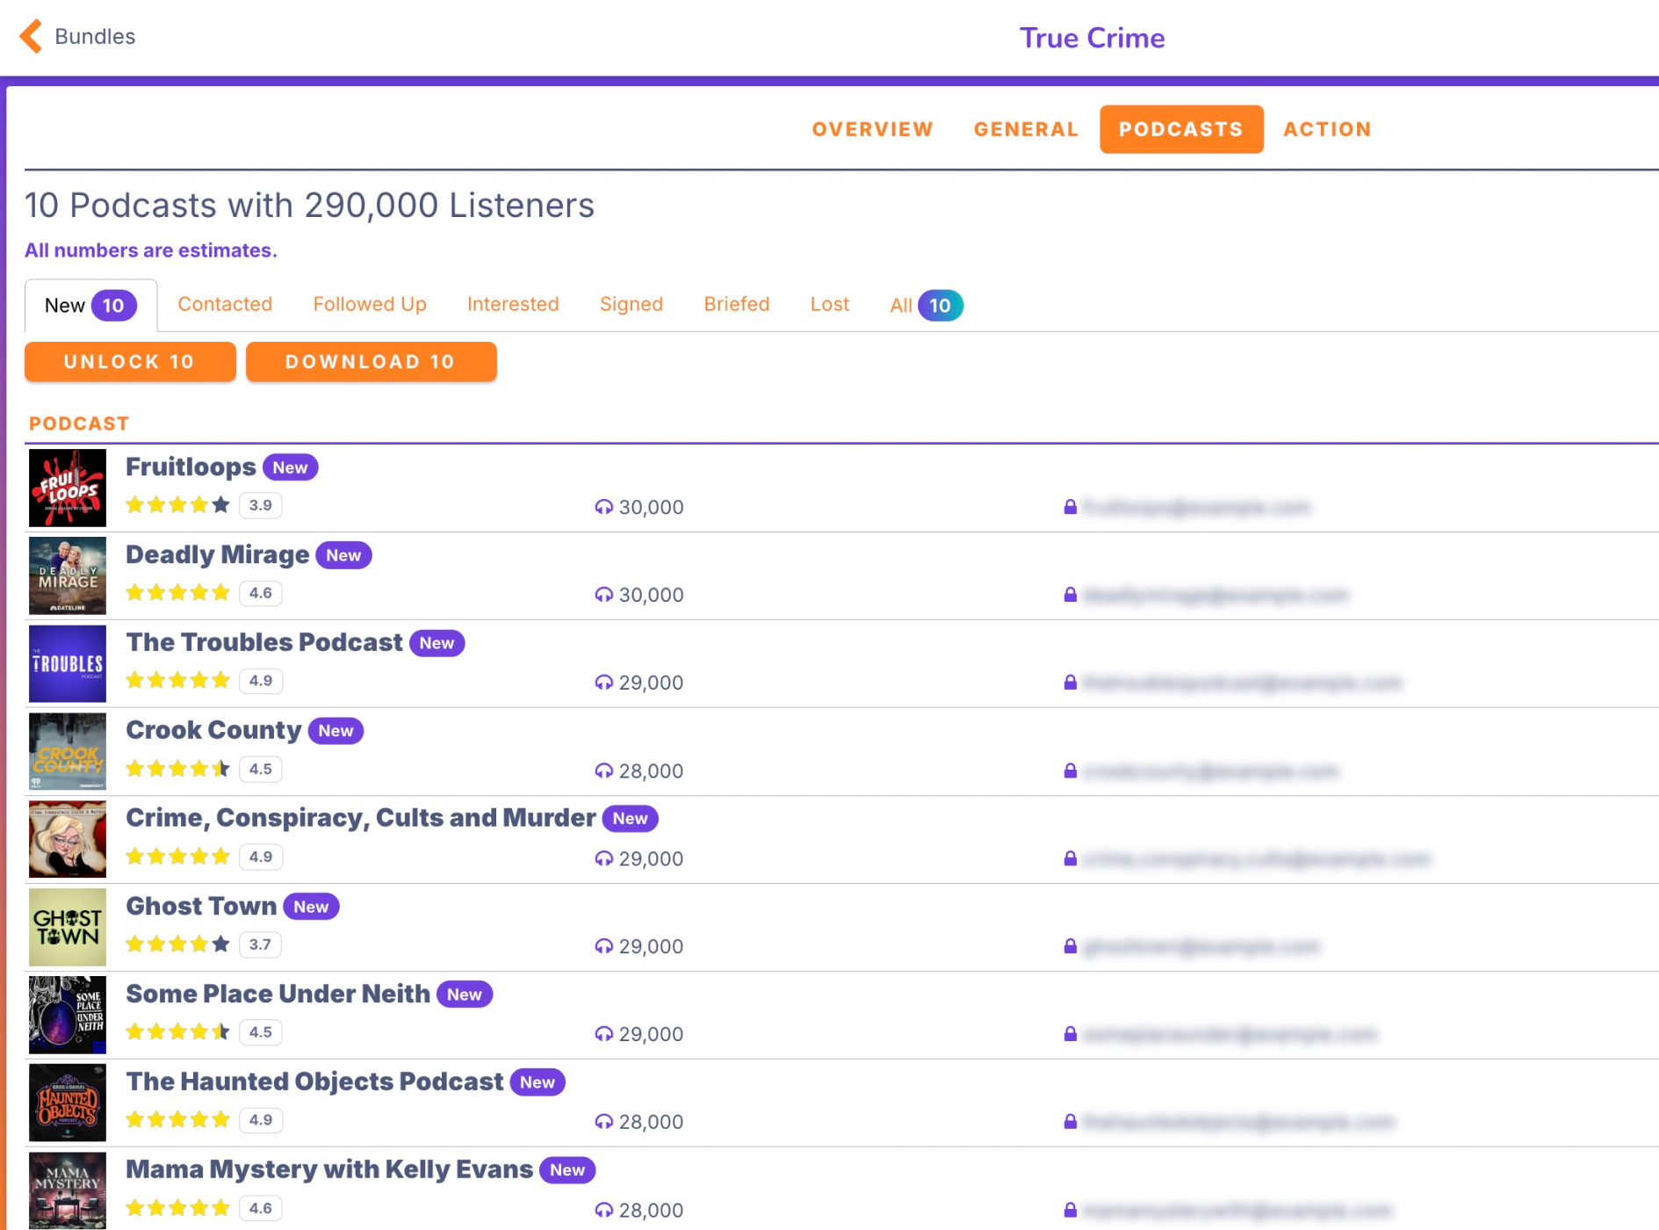1659x1230 pixels.
Task: Open Crime, Conspiracy, Cults and Murder title
Action: pos(360,818)
